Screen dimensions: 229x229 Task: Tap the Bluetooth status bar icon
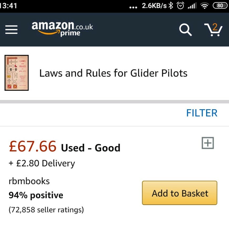(x=171, y=5)
